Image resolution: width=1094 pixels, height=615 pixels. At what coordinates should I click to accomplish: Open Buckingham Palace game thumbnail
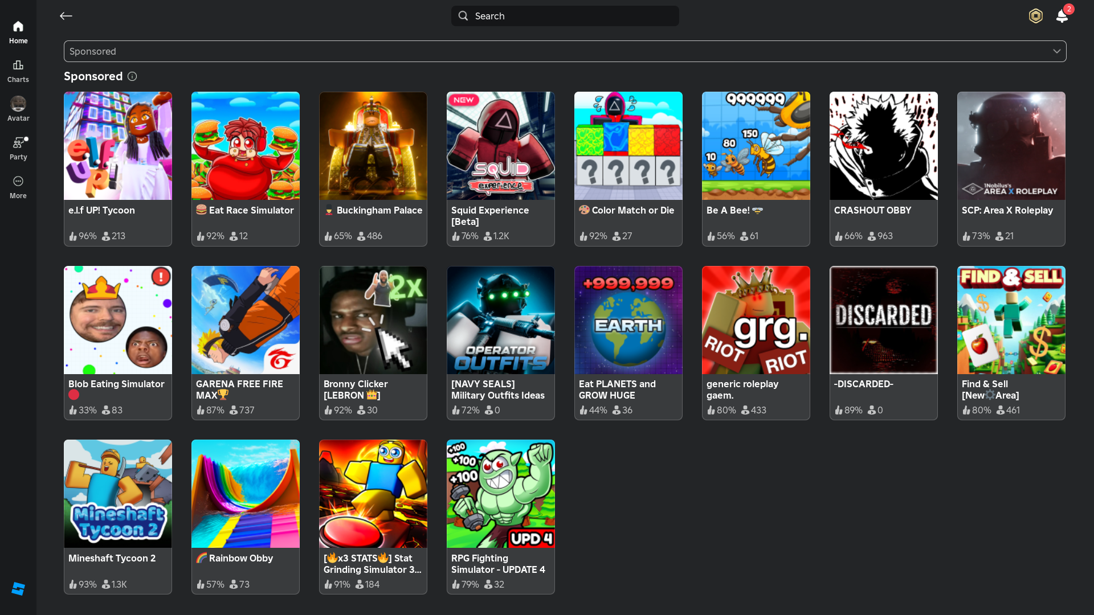tap(373, 146)
